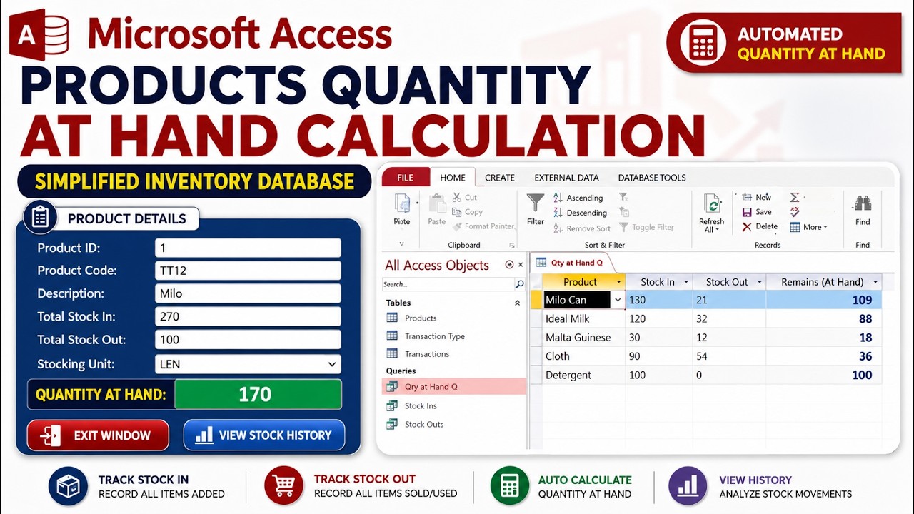Click the Format Painter brush icon

tap(457, 226)
